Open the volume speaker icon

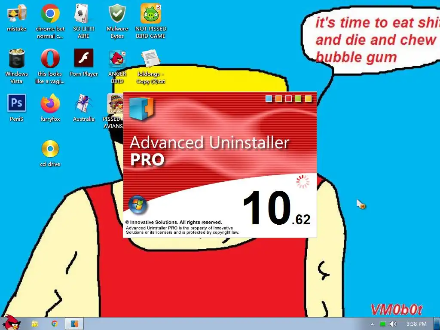[393, 324]
